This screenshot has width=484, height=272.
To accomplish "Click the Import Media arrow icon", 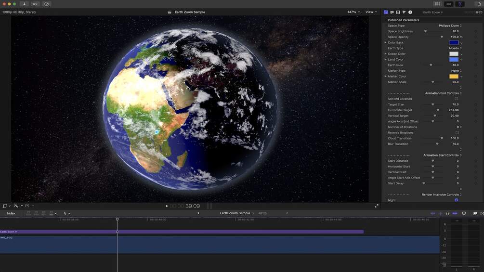I will click(x=24, y=4).
